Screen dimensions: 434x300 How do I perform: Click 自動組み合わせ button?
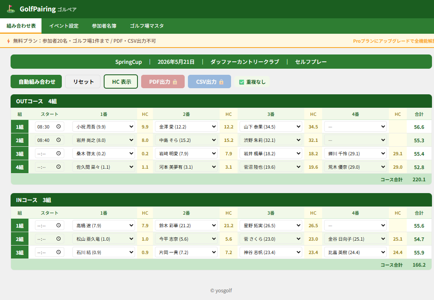click(36, 82)
